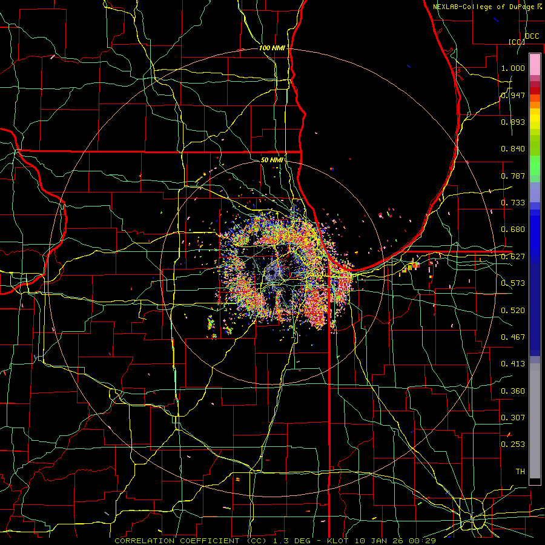Select the 0.360 scale value

513,391
